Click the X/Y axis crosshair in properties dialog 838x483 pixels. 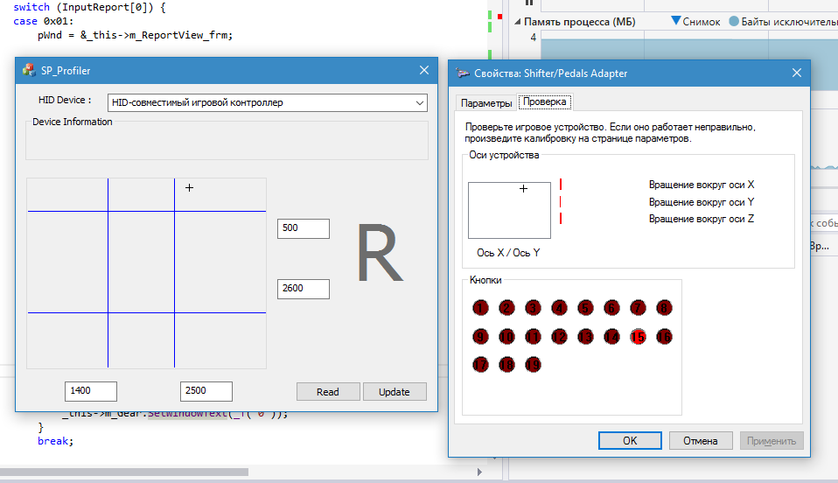pyautogui.click(x=524, y=189)
